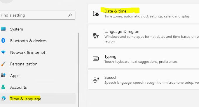The width and height of the screenshot is (199, 107).
Task: Open Date & time settings
Action: pyautogui.click(x=143, y=13)
